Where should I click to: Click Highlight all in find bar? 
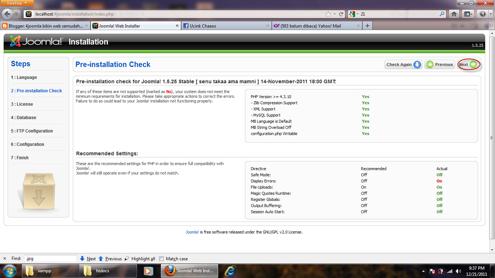pos(140,258)
